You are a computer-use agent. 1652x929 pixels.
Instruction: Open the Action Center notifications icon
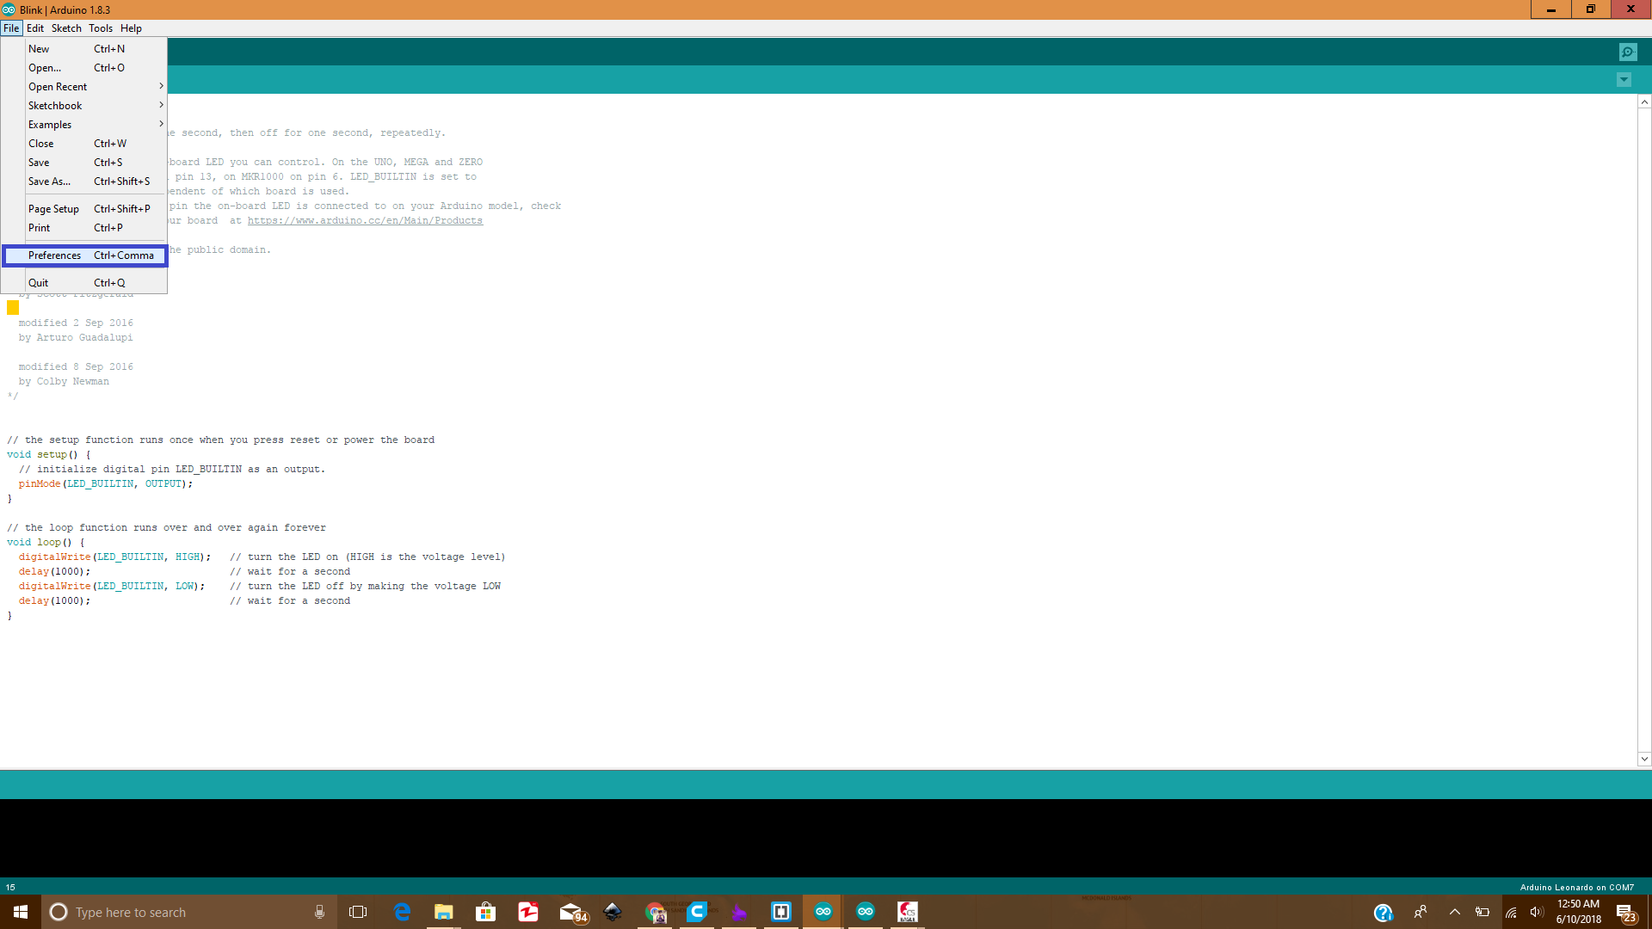[x=1625, y=912]
